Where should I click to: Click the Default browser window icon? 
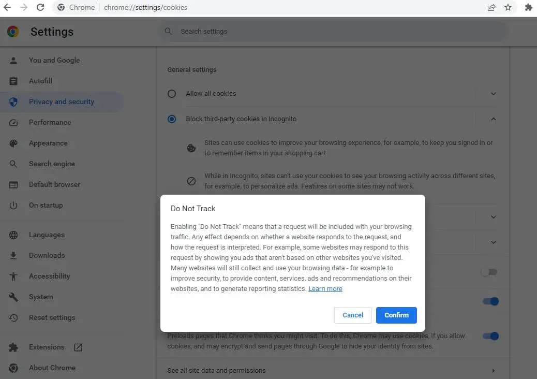13,185
